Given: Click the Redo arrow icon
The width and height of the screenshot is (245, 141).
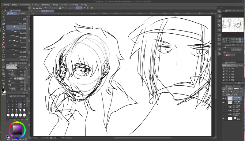Looking at the screenshot, I should 50,8.
